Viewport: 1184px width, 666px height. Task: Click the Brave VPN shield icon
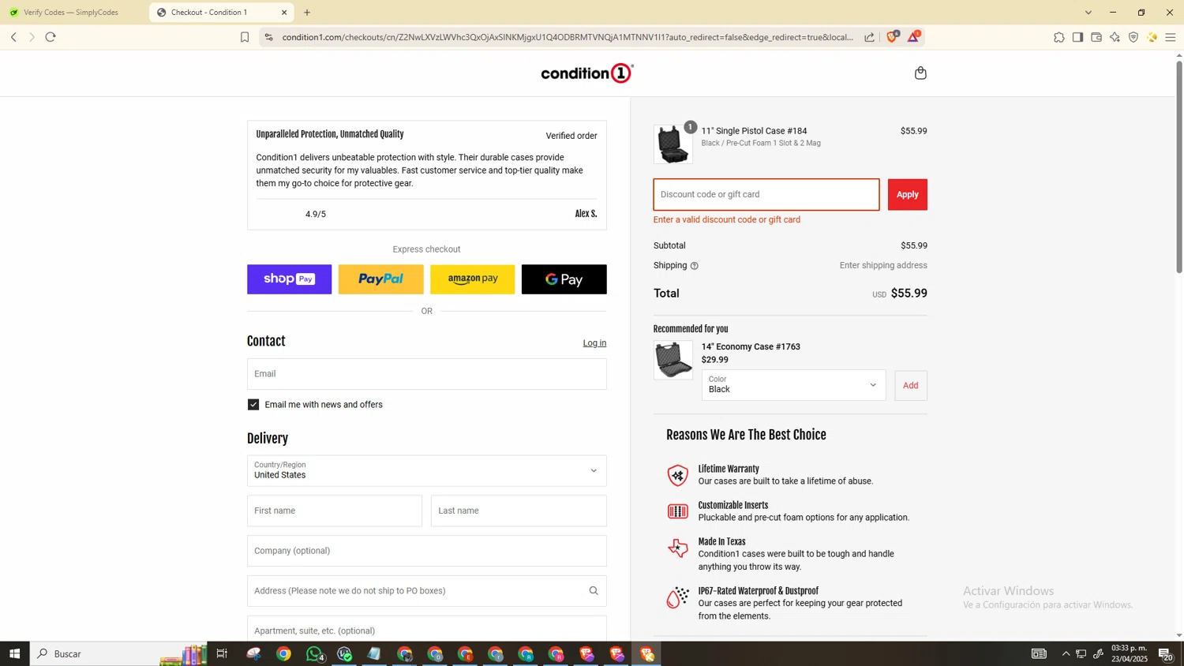1133,37
